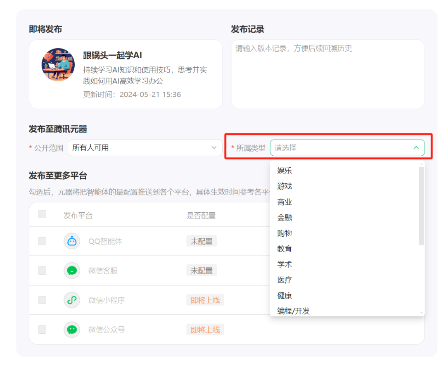The image size is (446, 368).
Task: Select 购物 from the type list
Action: pos(285,233)
